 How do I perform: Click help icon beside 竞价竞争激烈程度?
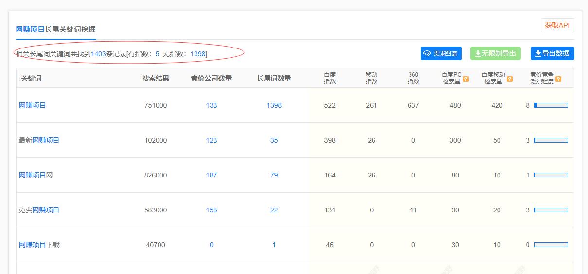558,79
